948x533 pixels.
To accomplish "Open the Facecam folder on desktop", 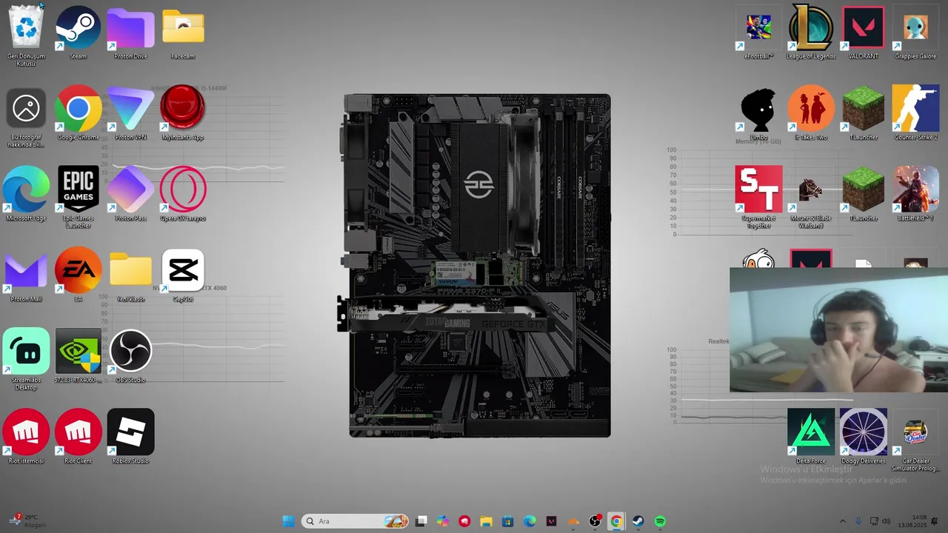I will click(183, 33).
